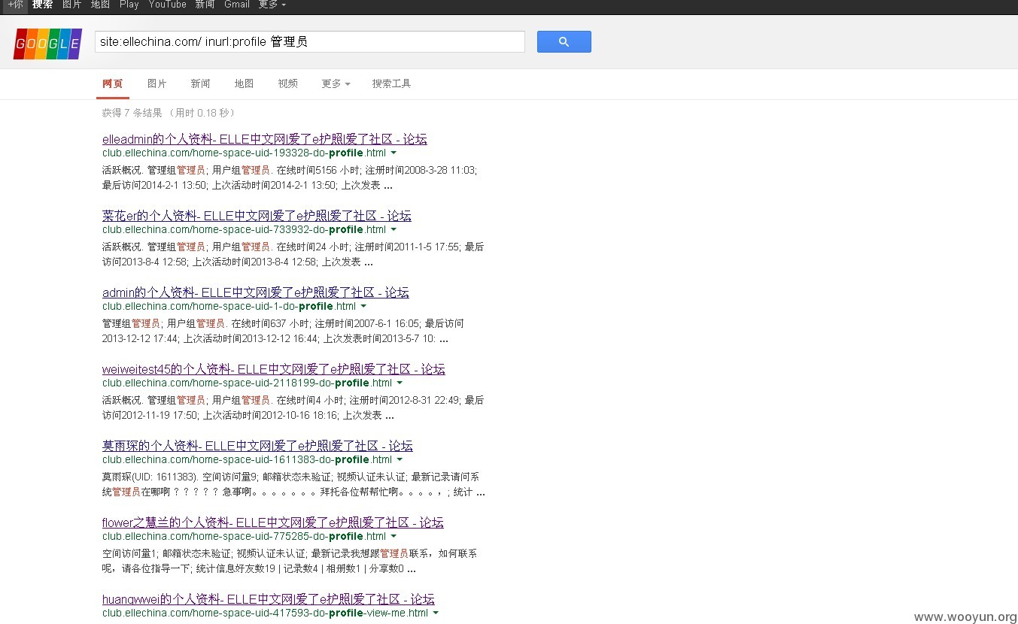Select the 网页 results tab

113,83
